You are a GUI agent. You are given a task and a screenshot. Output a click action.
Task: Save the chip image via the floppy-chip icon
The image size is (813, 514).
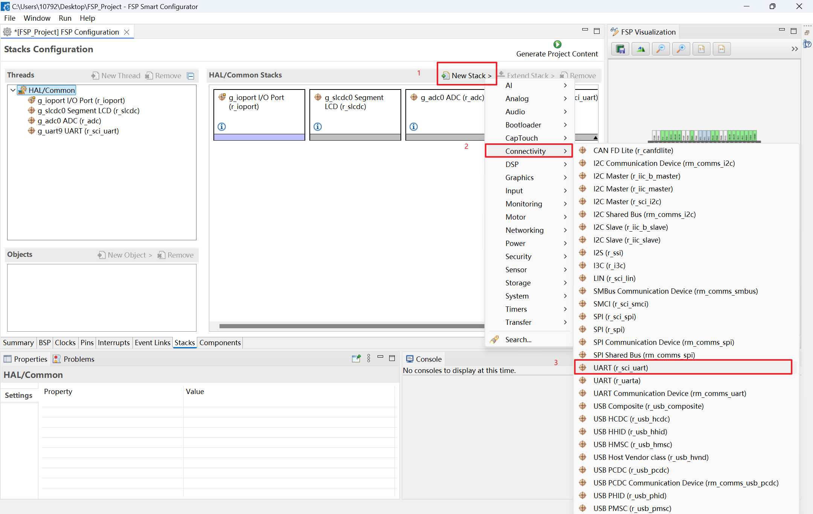click(x=620, y=49)
